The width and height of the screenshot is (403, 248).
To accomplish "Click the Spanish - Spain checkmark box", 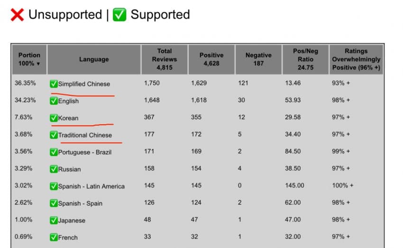I will click(x=54, y=203).
